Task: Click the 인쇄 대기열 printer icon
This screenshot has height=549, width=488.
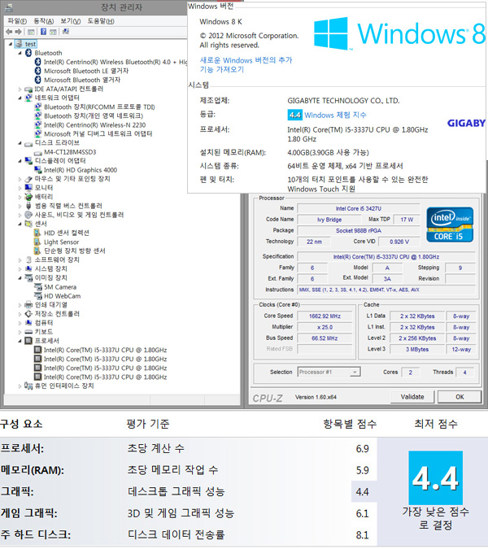Action: coord(28,305)
